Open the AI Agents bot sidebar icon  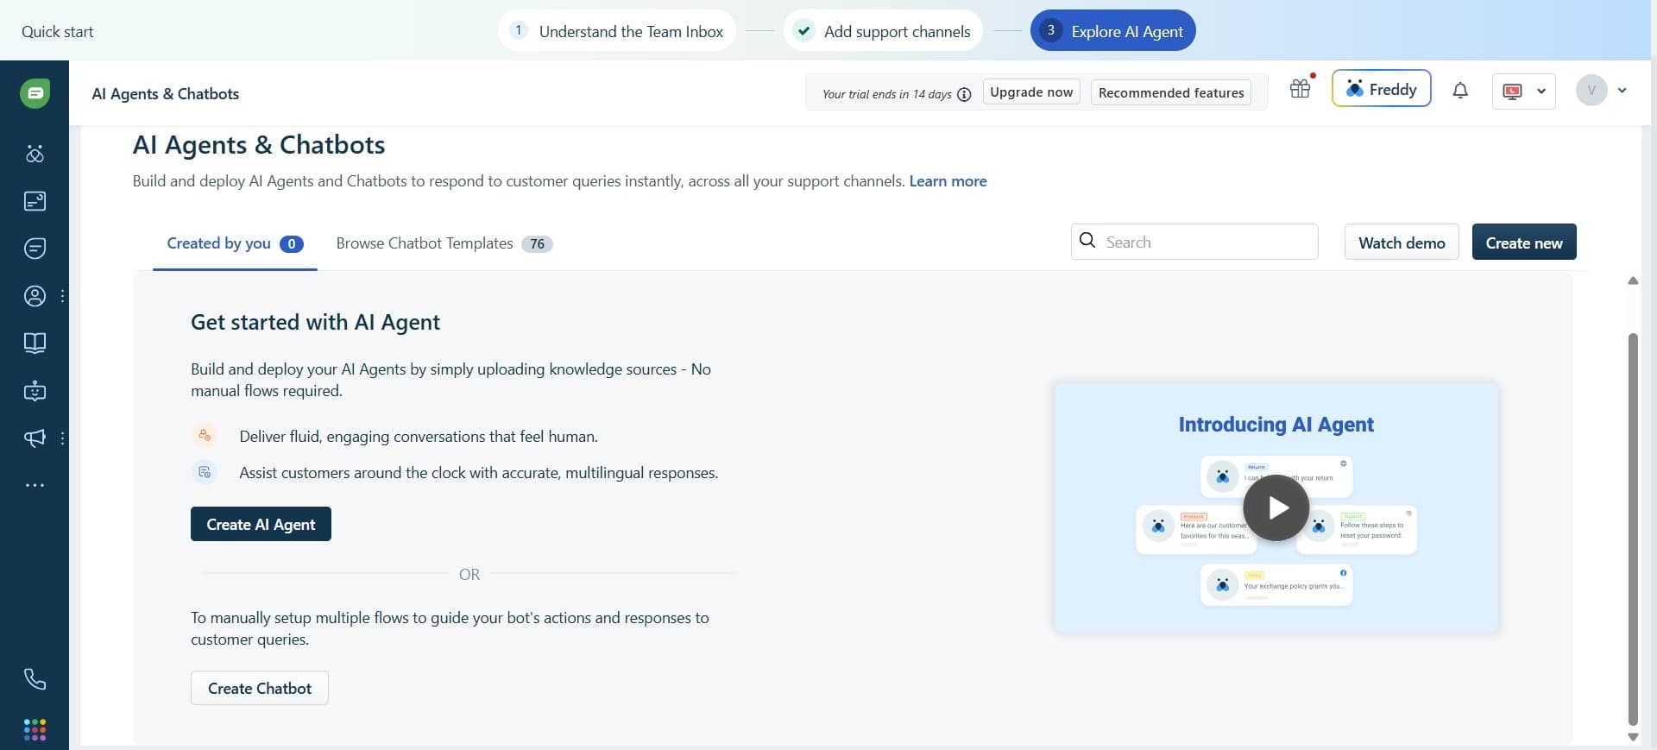click(x=35, y=391)
